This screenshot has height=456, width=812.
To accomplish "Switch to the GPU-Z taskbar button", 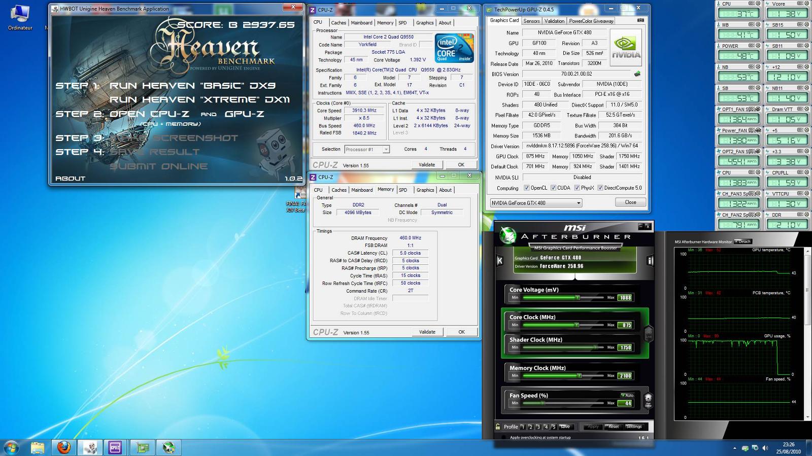I will 143,447.
